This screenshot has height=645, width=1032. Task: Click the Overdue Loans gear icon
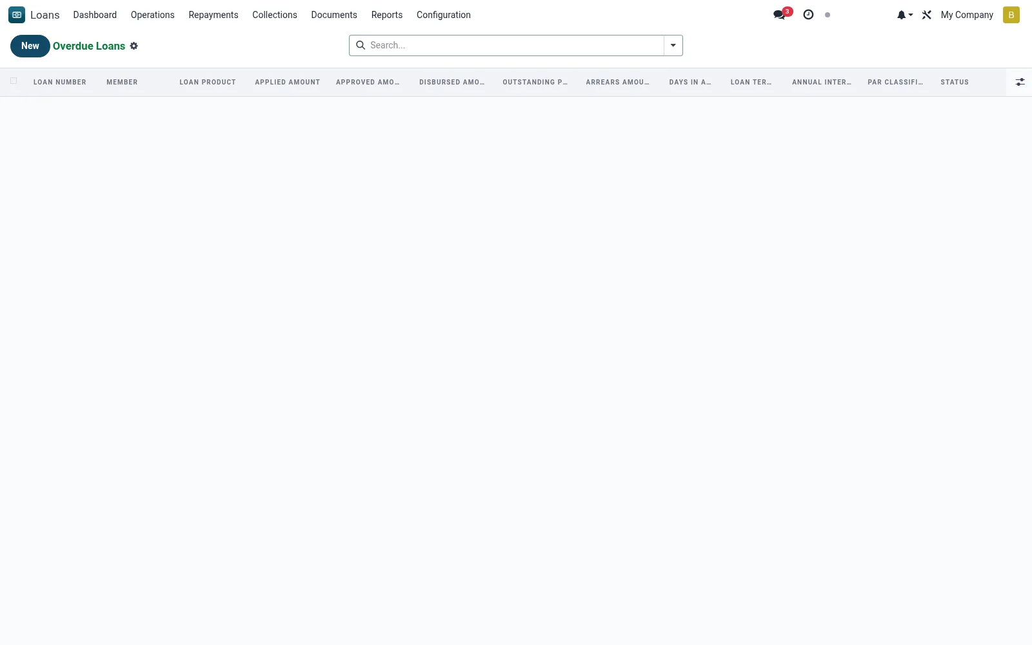click(134, 46)
